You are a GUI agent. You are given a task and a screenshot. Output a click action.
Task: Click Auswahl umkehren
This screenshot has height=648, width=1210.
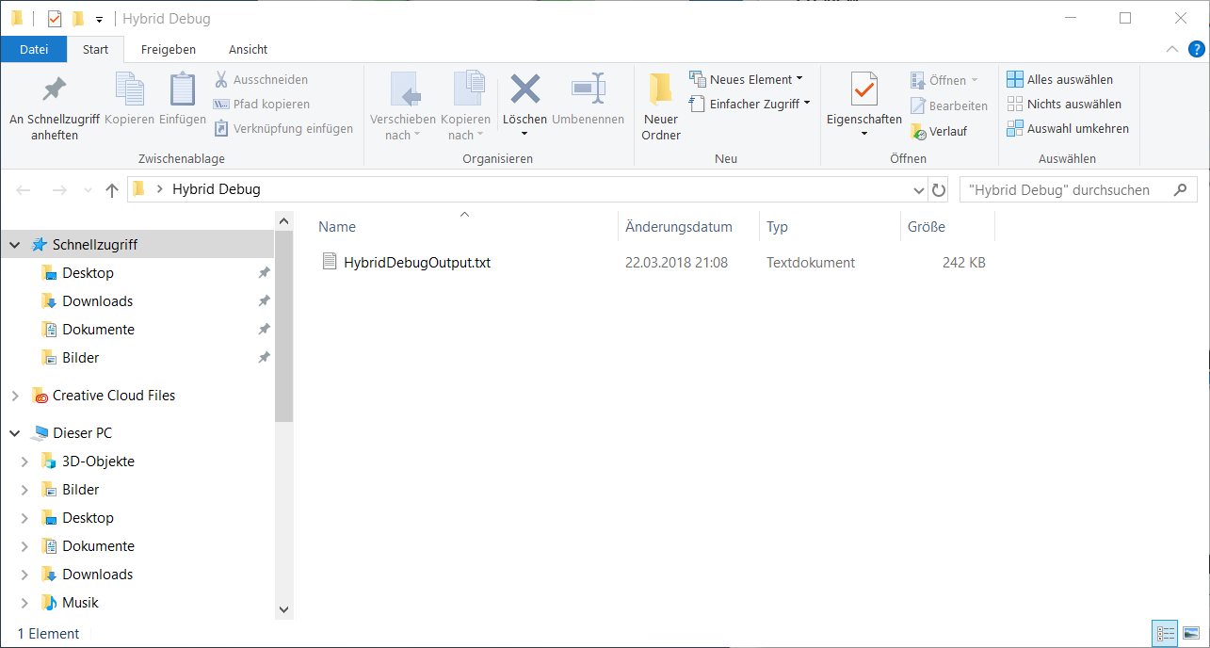click(1067, 128)
